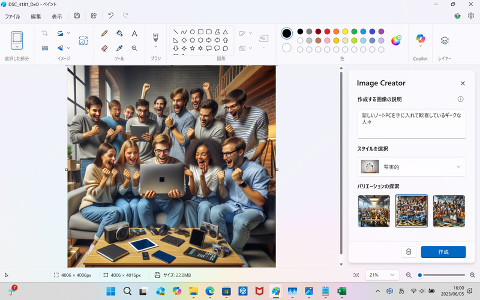Open Microsoft Edge from taskbar
The height and width of the screenshot is (300, 480).
click(x=210, y=291)
